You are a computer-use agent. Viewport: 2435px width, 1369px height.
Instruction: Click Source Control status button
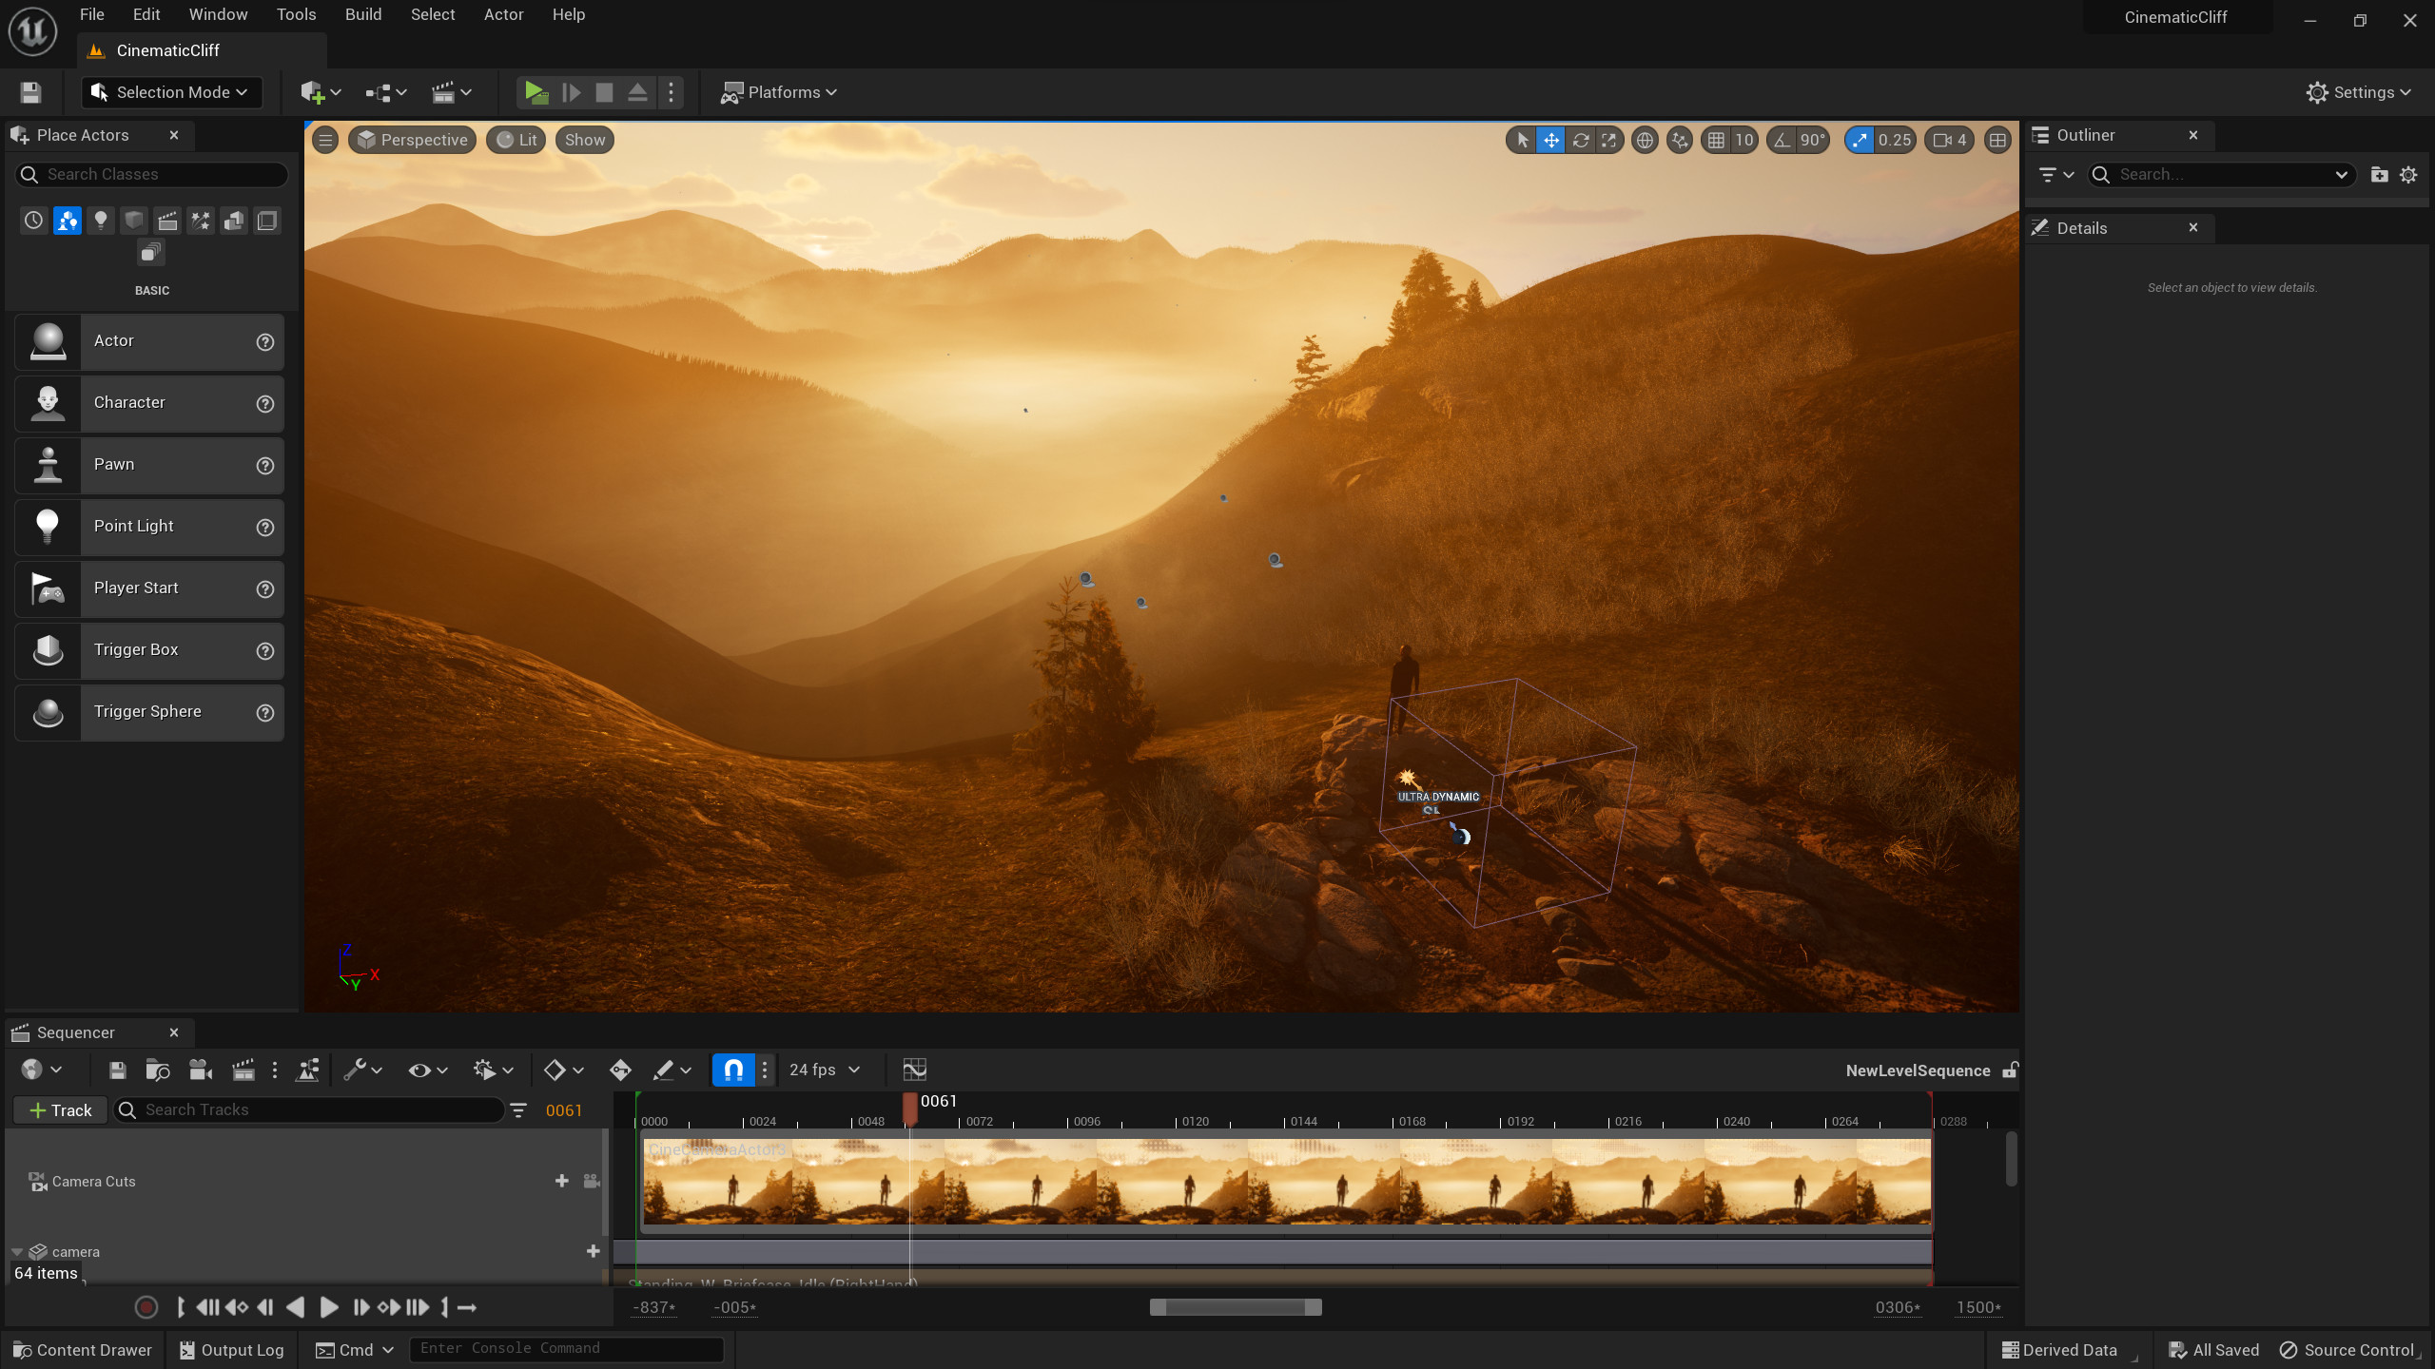2348,1350
